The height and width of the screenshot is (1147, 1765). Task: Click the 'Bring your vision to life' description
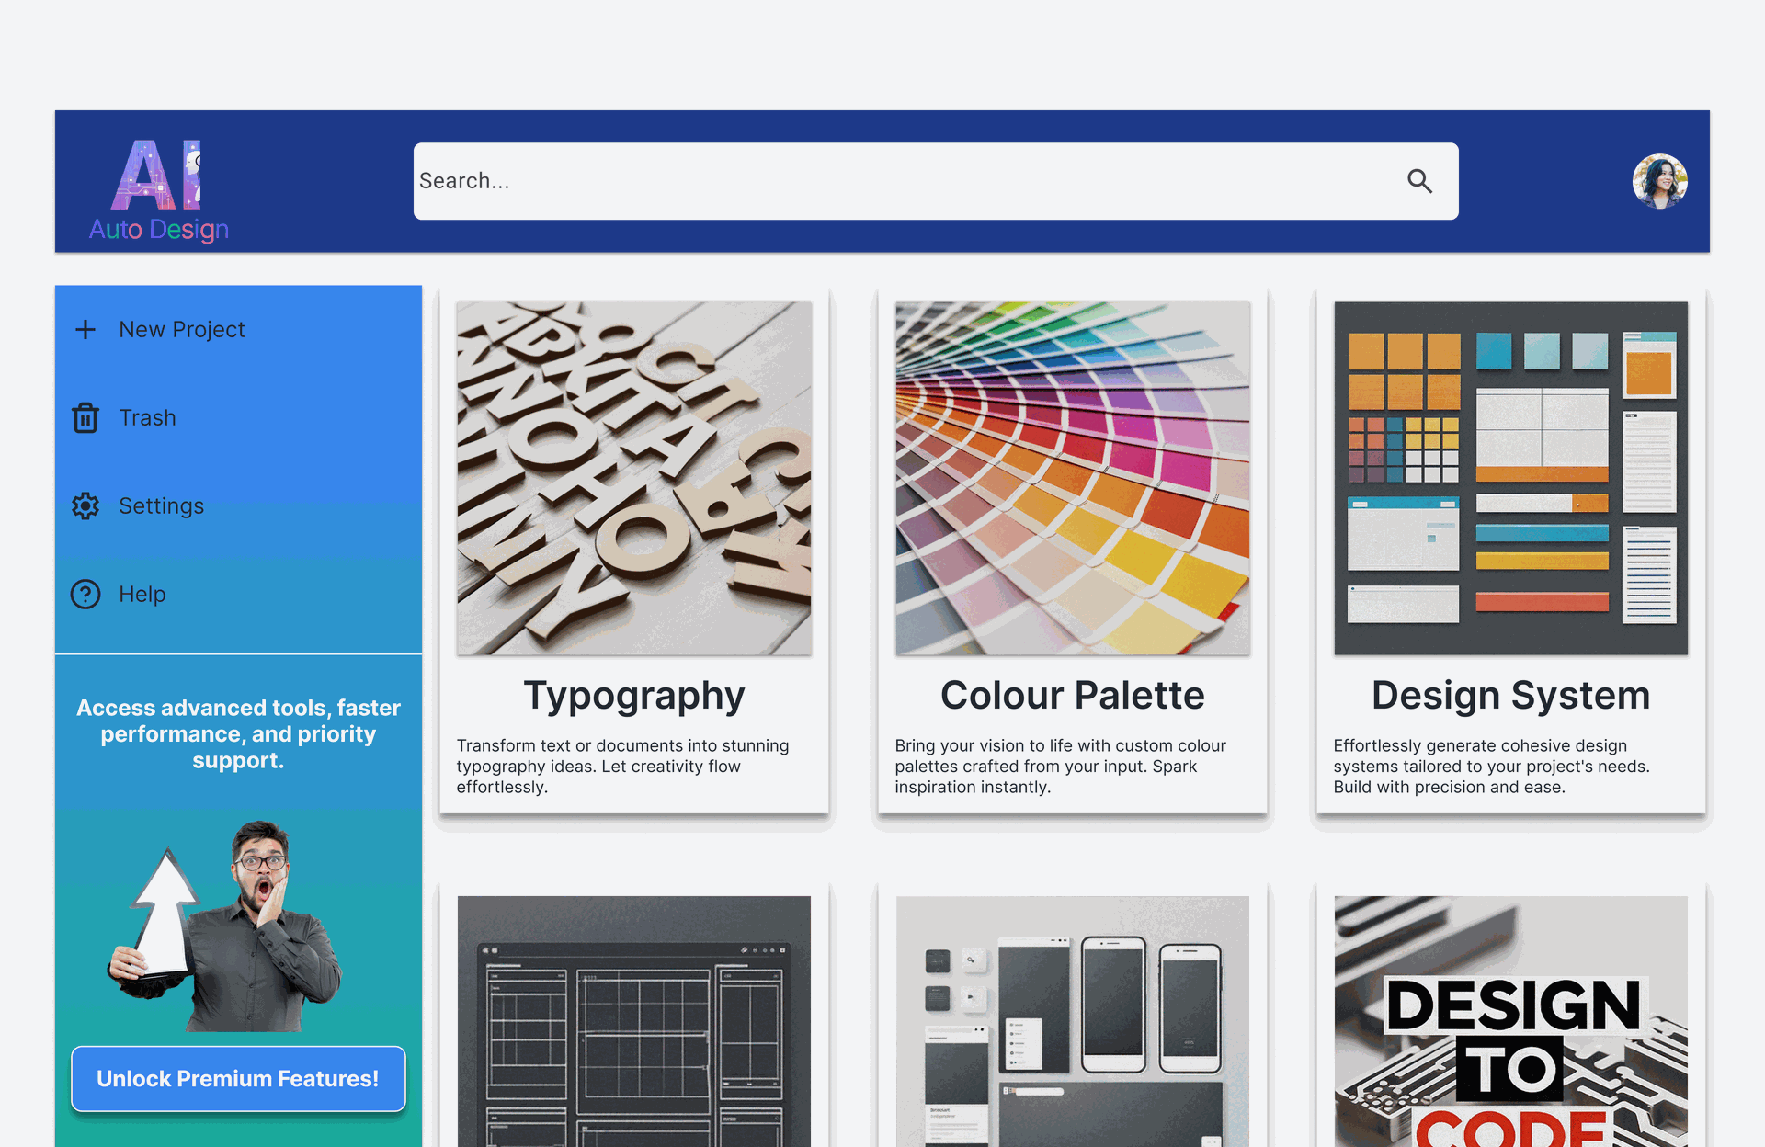(1061, 766)
